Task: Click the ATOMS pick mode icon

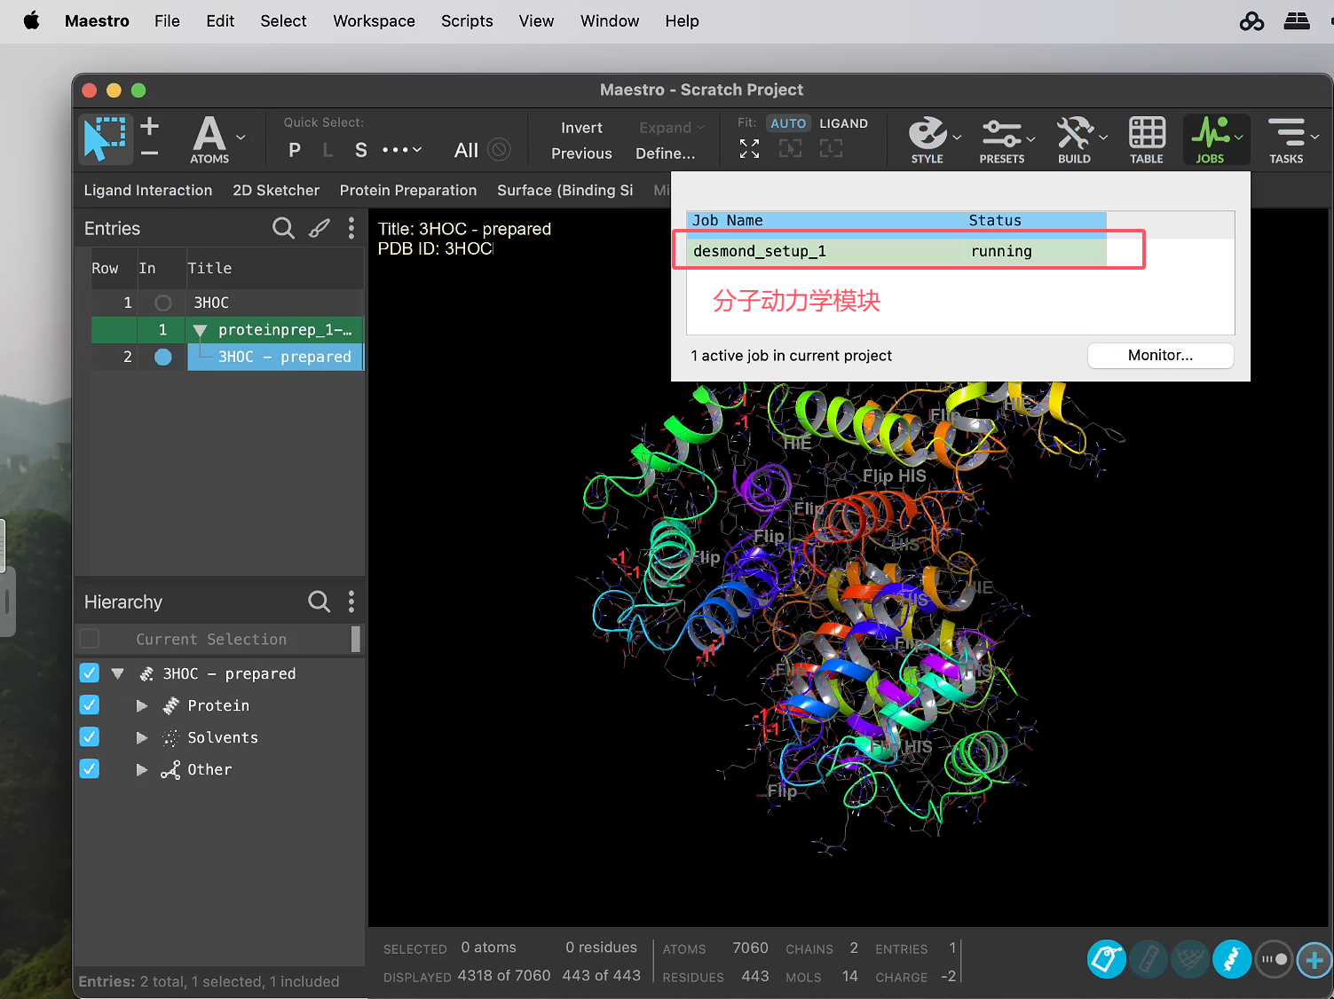Action: click(209, 140)
